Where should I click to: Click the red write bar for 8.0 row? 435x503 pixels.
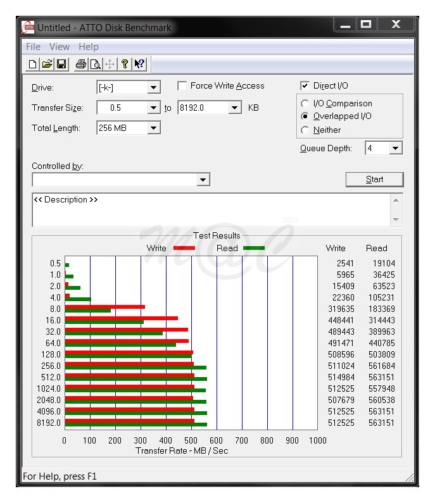click(105, 307)
